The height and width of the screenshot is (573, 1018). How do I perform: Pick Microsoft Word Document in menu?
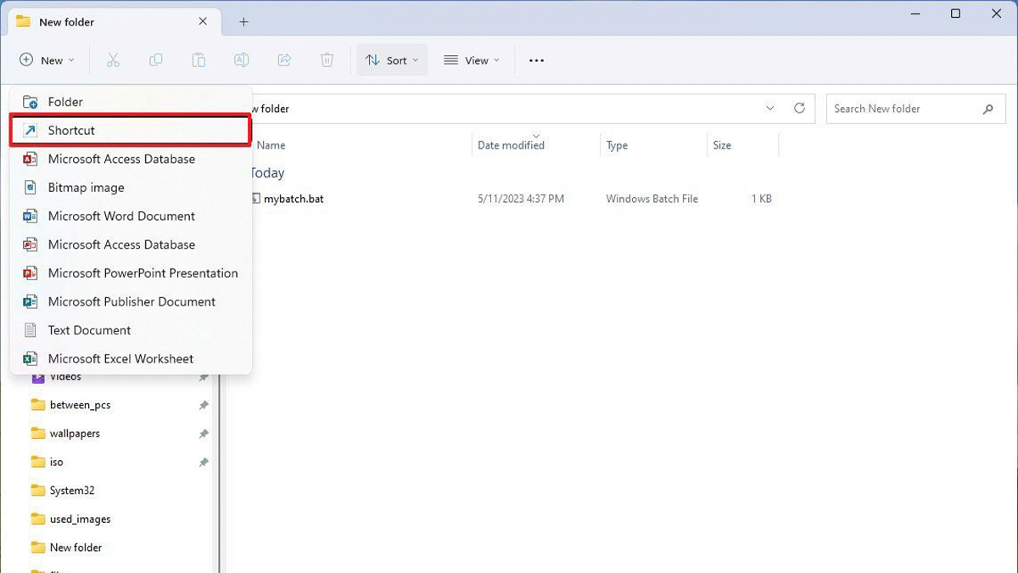(x=121, y=216)
